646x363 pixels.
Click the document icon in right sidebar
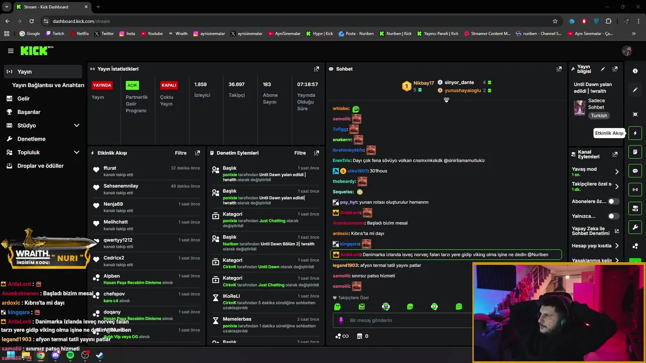coord(635,152)
